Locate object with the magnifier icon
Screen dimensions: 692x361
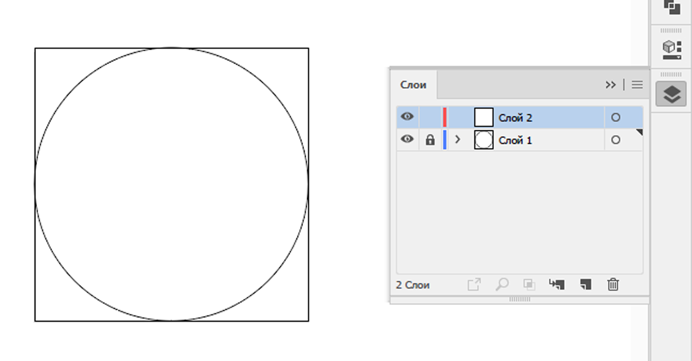pyautogui.click(x=502, y=284)
